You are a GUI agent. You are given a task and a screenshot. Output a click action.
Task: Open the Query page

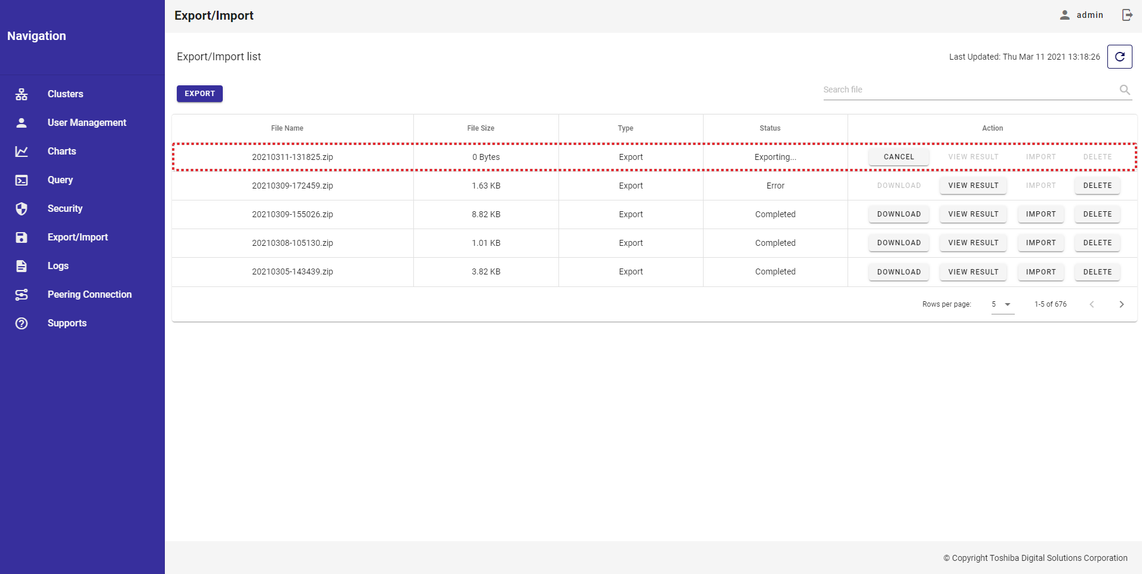tap(60, 180)
